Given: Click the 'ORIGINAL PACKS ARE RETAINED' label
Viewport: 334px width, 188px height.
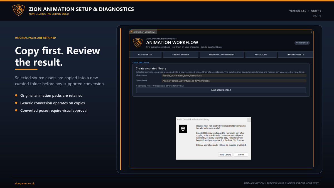Looking at the screenshot, I should pyautogui.click(x=35, y=38).
